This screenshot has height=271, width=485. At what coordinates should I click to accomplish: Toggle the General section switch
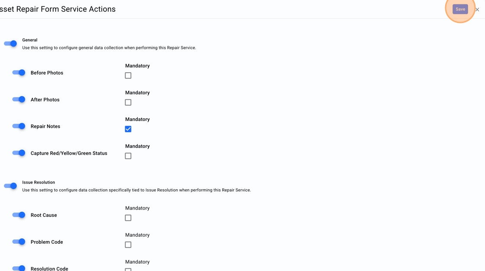pyautogui.click(x=10, y=43)
